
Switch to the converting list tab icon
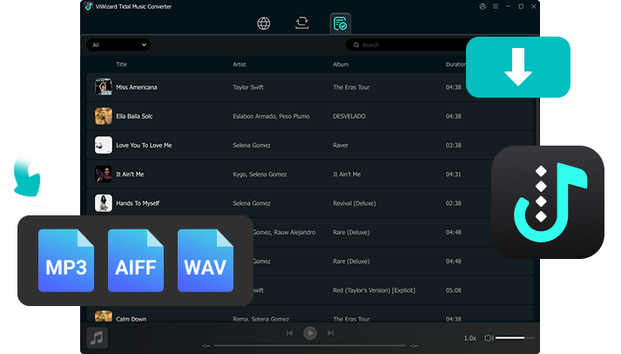[302, 23]
